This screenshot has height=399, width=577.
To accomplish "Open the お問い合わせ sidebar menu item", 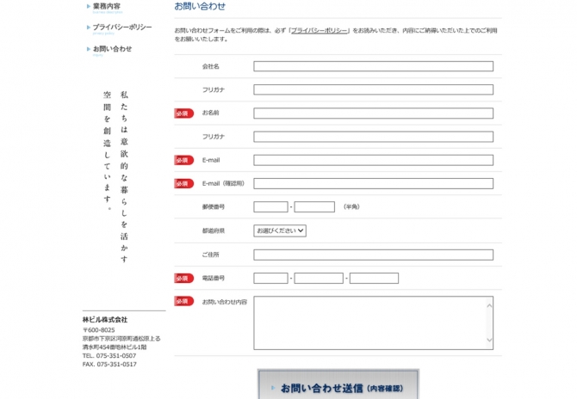I will pos(112,49).
